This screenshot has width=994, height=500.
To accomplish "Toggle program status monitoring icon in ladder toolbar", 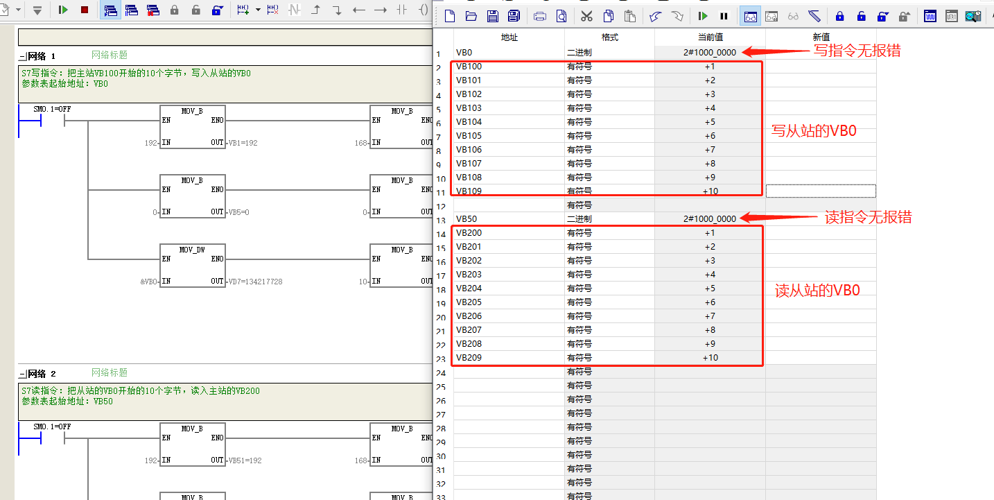I will point(110,10).
